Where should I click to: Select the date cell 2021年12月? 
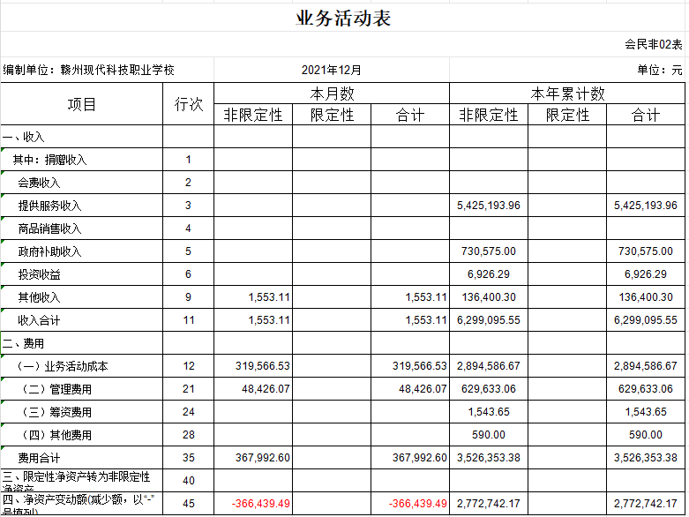pyautogui.click(x=331, y=70)
